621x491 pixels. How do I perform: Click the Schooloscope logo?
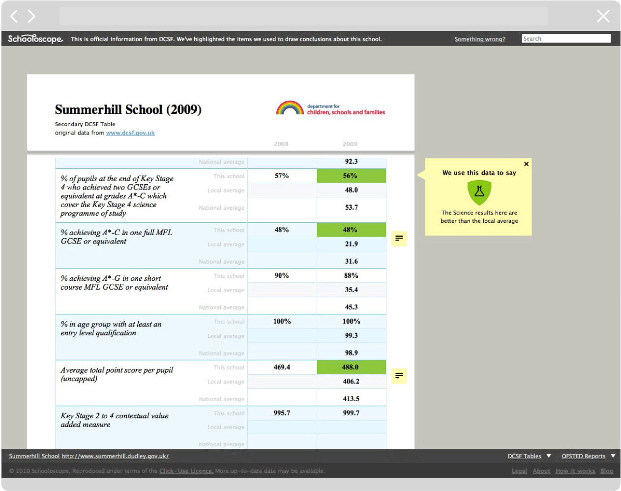(x=35, y=39)
